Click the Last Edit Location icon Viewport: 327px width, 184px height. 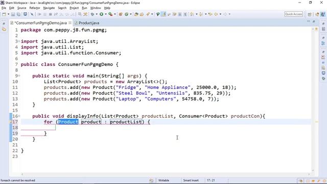[211, 14]
